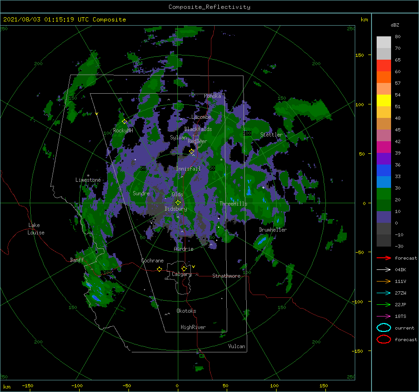Click the 'Cochrane' city label

click(x=152, y=261)
